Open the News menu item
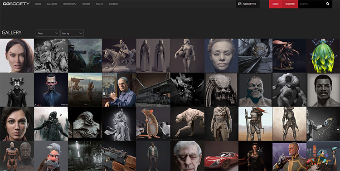340x171 pixels. pos(38,4)
